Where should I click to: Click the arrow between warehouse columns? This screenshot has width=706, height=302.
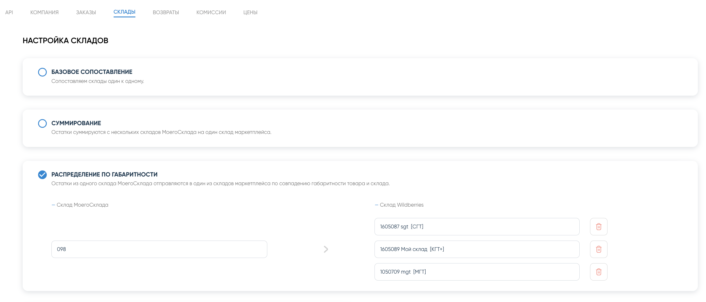coord(326,249)
